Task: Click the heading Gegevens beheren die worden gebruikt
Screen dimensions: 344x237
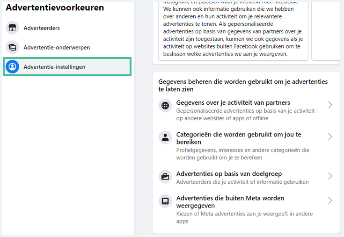Action: point(243,85)
